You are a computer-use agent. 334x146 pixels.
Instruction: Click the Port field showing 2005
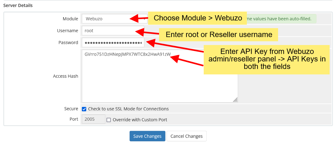point(93,119)
